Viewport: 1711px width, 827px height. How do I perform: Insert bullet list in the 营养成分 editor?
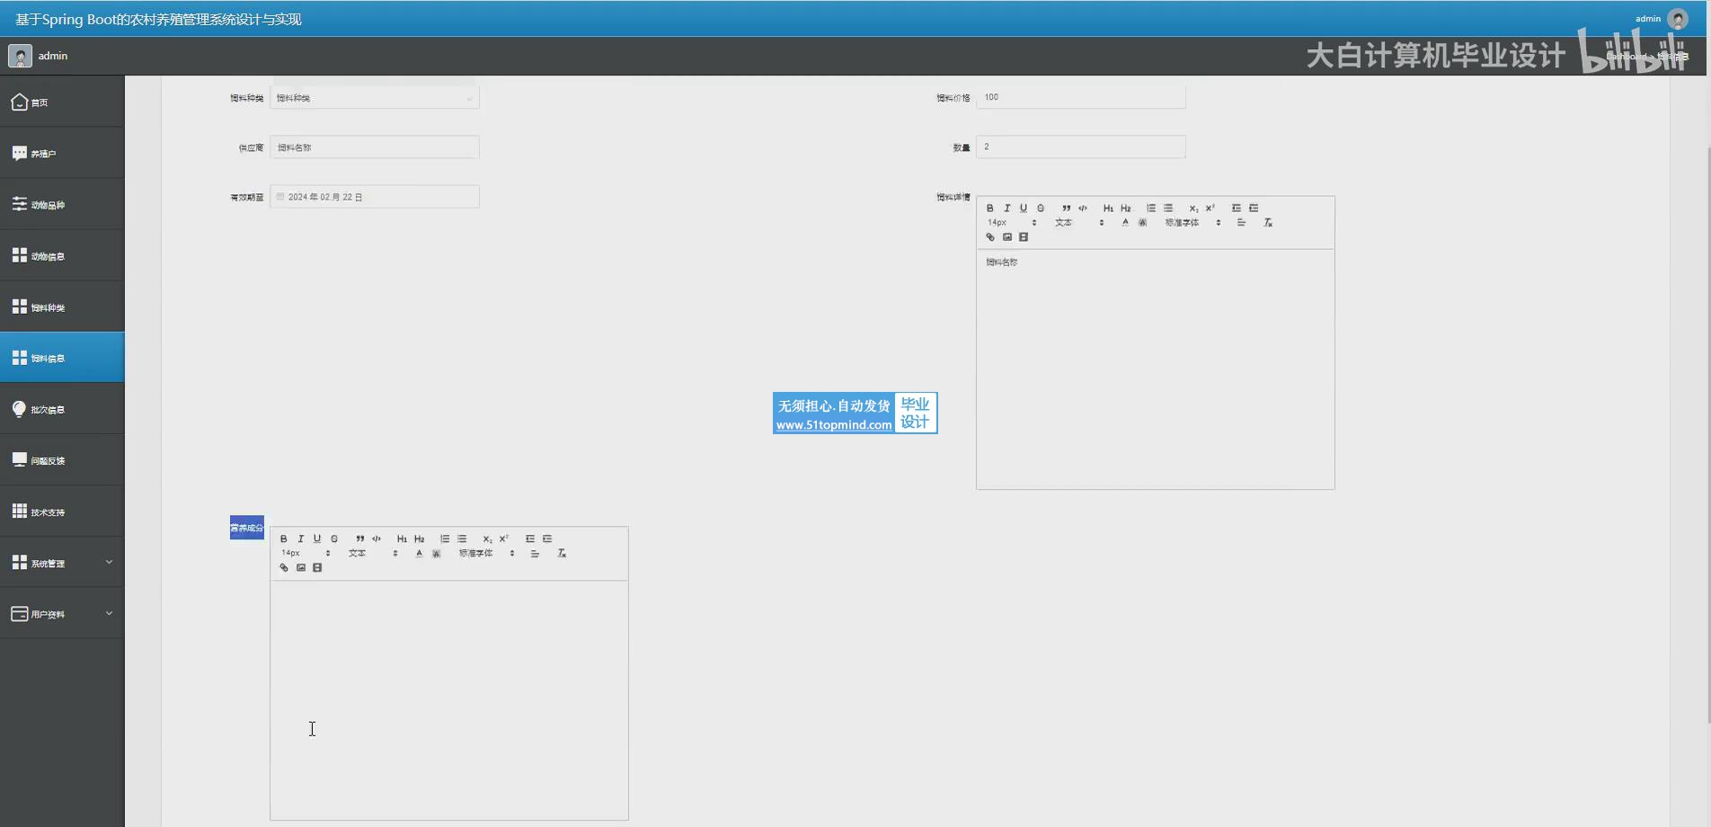pos(462,539)
